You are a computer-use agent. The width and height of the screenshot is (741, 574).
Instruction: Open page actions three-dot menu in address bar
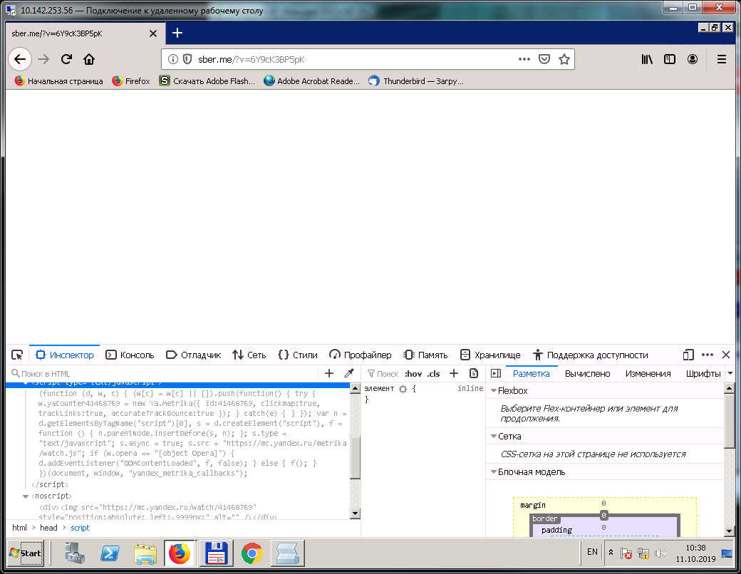524,59
